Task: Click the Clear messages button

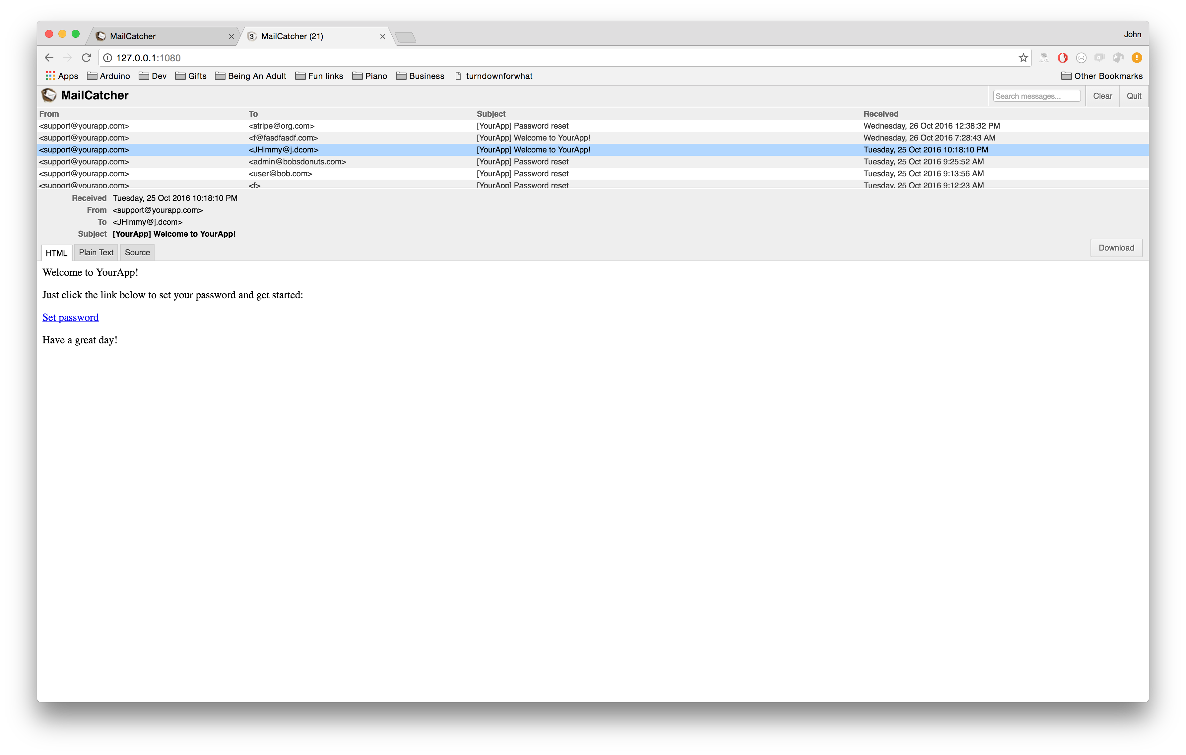Action: (x=1102, y=96)
